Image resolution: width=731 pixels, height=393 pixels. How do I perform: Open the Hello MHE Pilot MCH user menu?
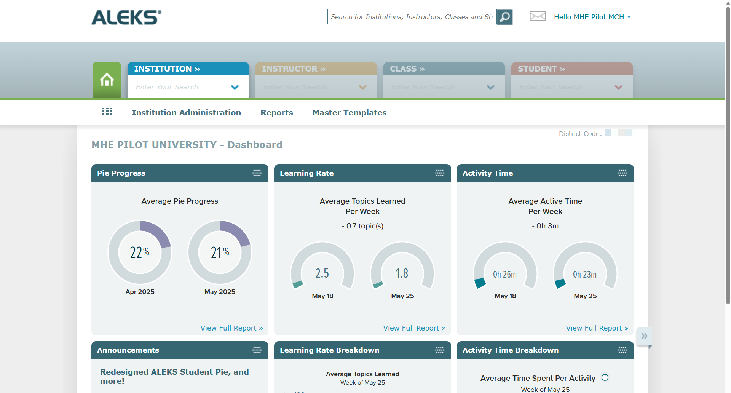(592, 17)
